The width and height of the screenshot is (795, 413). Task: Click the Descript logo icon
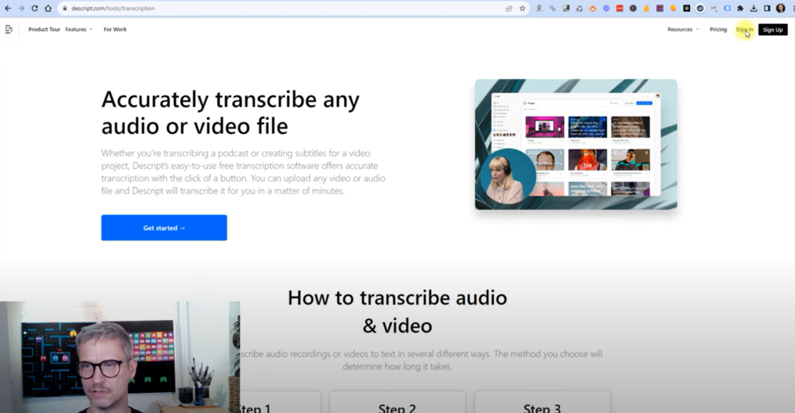click(9, 29)
